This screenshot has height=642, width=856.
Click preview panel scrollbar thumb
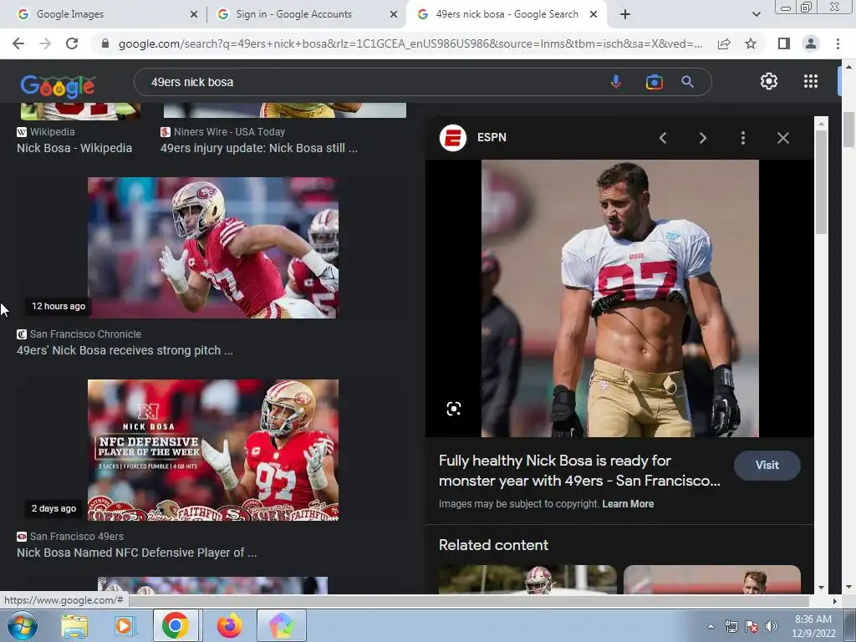click(x=821, y=181)
